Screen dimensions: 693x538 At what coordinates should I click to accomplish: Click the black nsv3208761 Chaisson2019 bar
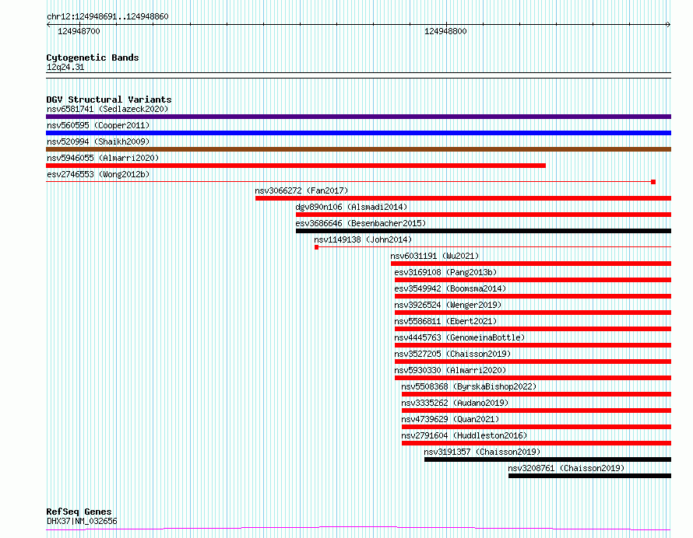pos(589,476)
